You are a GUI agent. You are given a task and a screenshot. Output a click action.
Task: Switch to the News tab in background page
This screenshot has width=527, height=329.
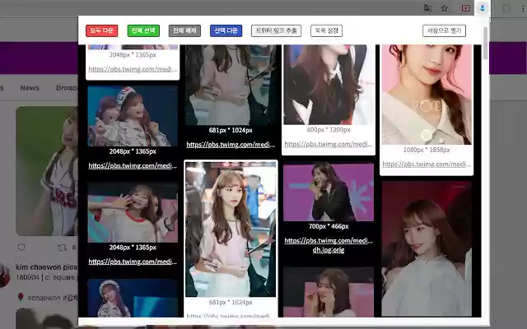pyautogui.click(x=30, y=88)
